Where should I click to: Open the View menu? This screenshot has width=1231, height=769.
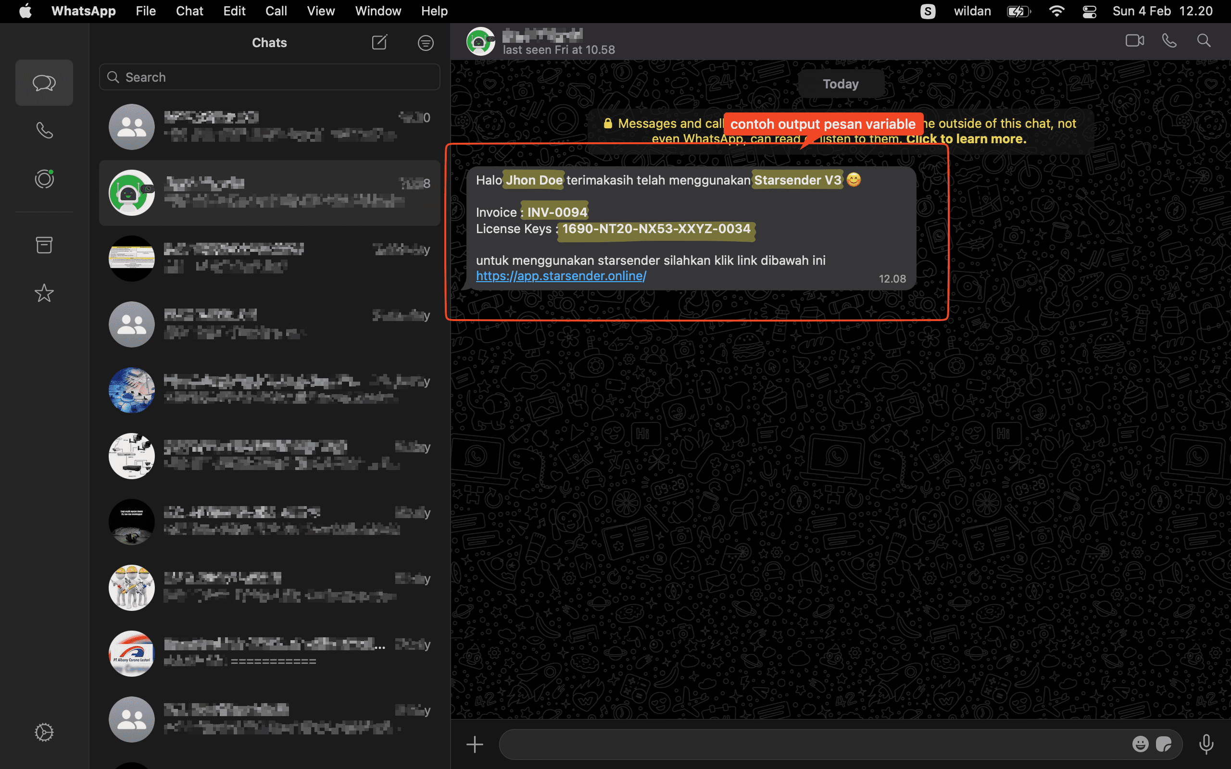320,11
